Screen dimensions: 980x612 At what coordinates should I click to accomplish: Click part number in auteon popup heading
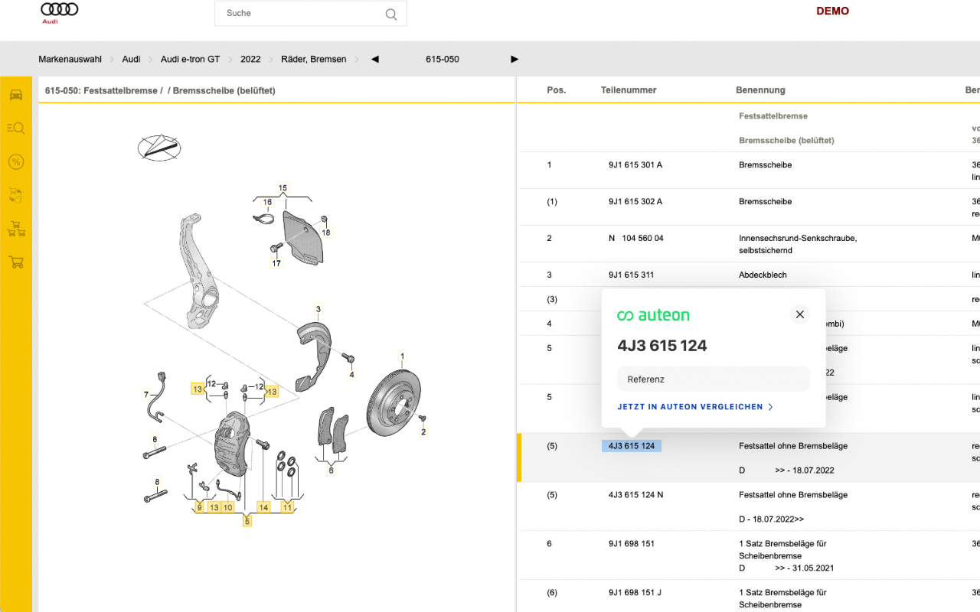pos(662,346)
